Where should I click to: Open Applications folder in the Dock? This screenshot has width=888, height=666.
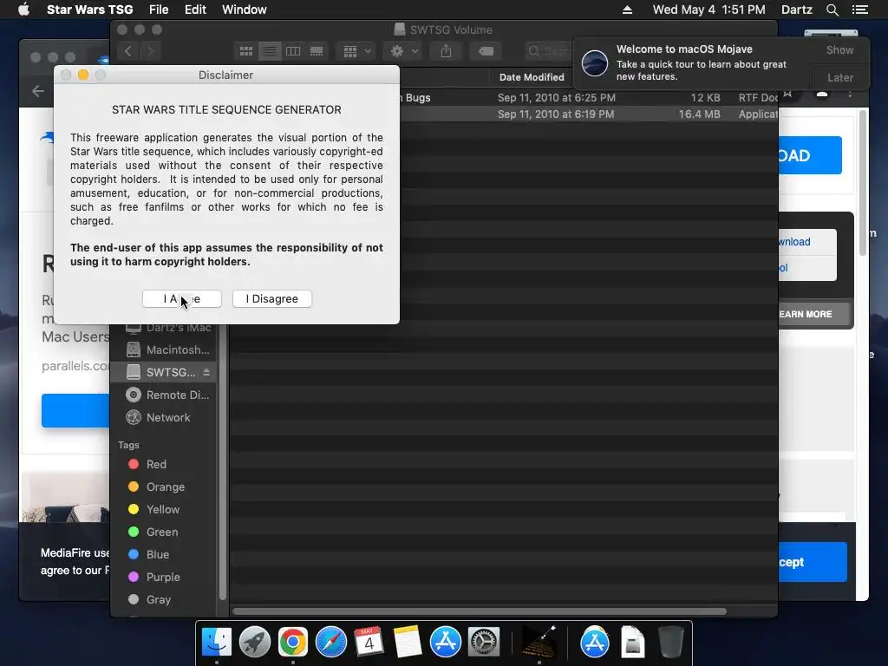(x=595, y=642)
